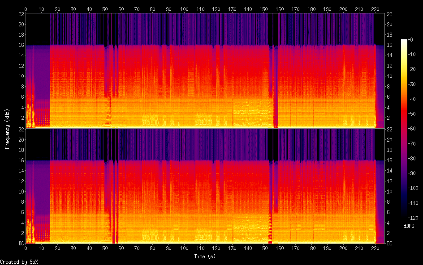
Task: Select the "-20" value on the dBFS scale
Action: [x=411, y=69]
